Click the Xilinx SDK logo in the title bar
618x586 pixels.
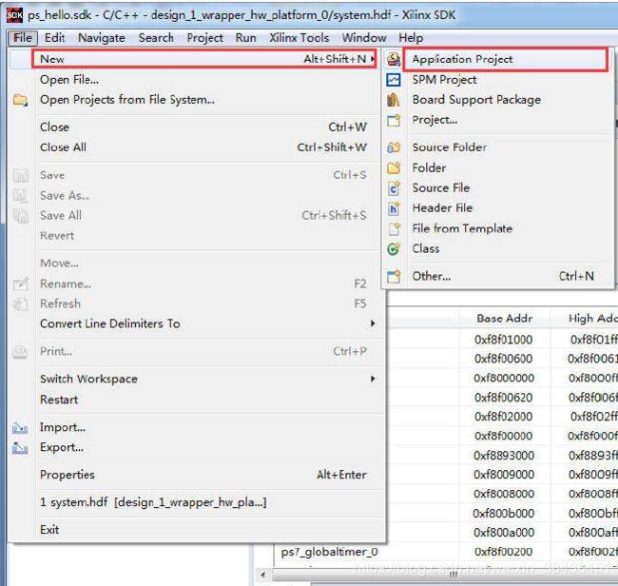click(14, 15)
